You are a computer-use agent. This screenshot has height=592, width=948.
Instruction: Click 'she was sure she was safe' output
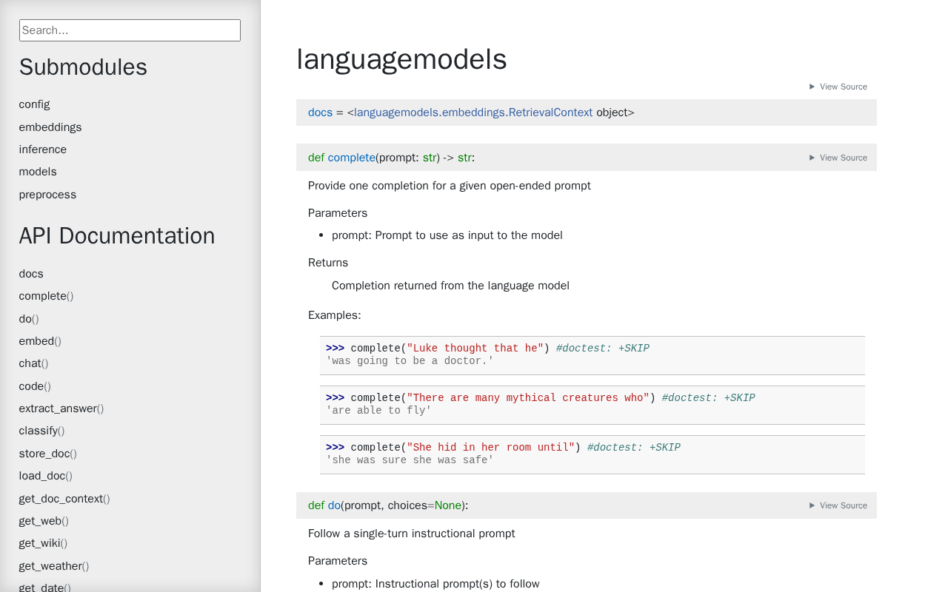pos(410,460)
